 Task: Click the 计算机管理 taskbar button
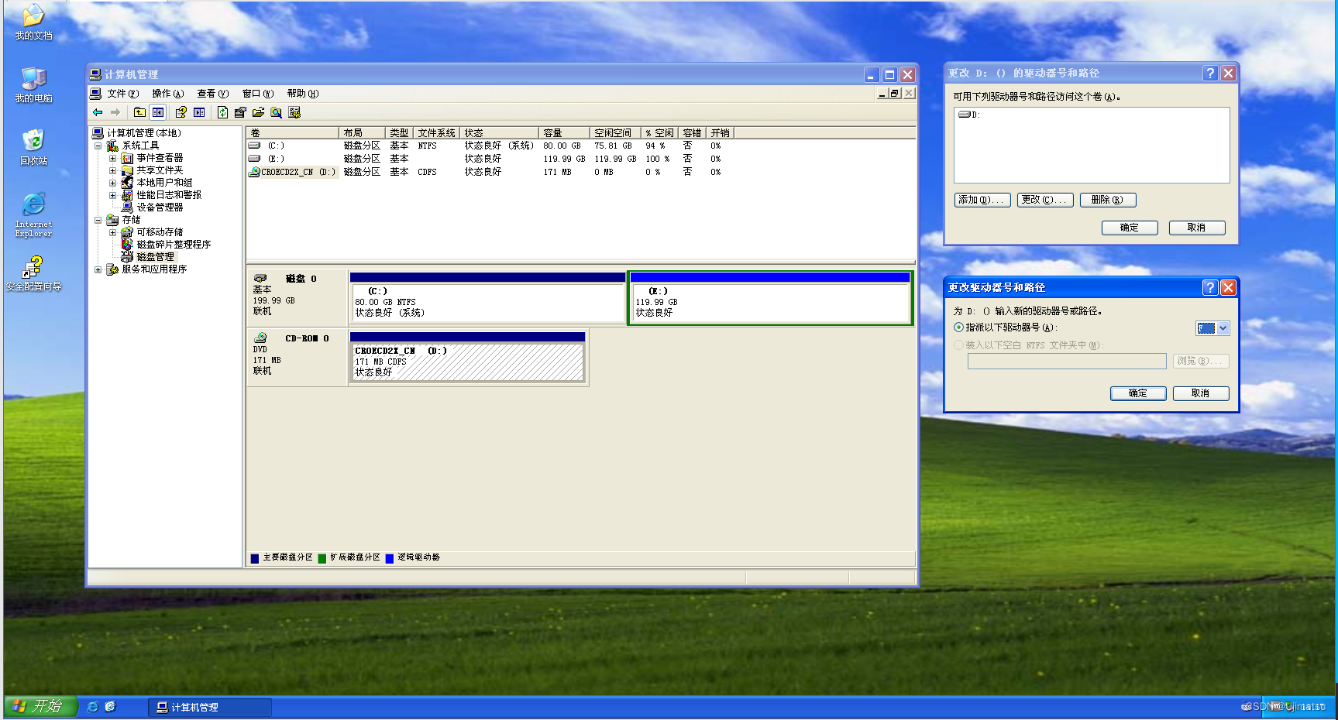(210, 707)
